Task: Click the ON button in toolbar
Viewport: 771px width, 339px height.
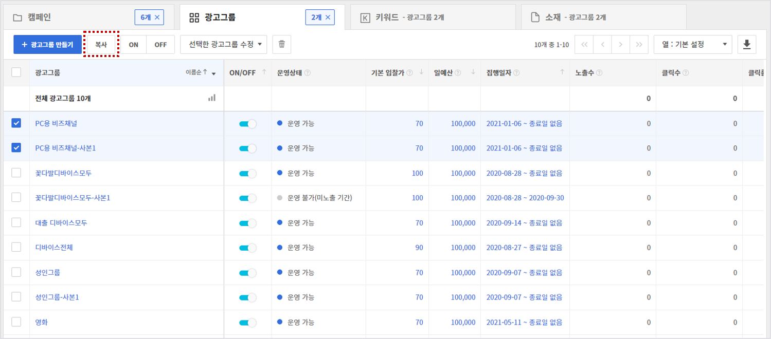Action: point(133,45)
